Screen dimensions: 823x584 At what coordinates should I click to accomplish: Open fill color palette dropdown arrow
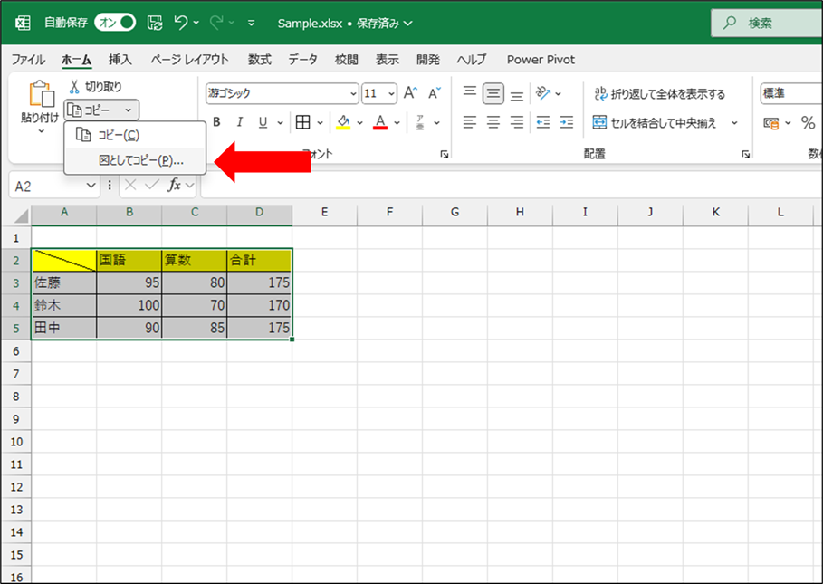point(359,123)
